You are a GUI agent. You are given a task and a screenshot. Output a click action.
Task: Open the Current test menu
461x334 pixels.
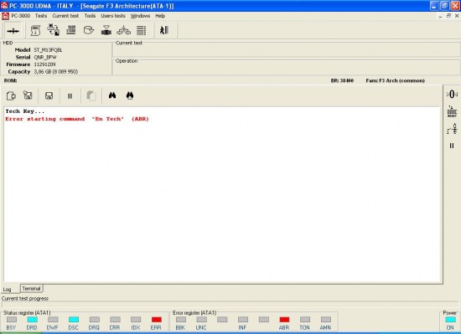pos(65,16)
